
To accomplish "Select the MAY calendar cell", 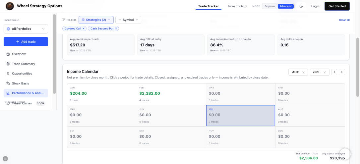I will 102,116.
